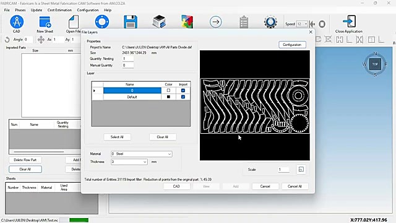Open the Phases menu

[x=20, y=10]
